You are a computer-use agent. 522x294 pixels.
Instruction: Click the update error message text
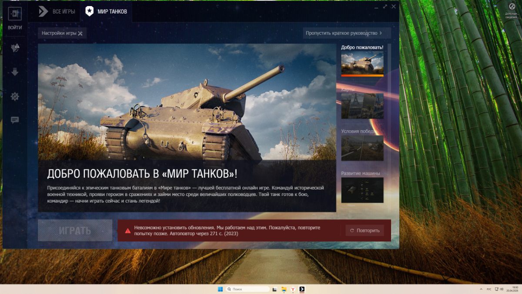pyautogui.click(x=227, y=230)
